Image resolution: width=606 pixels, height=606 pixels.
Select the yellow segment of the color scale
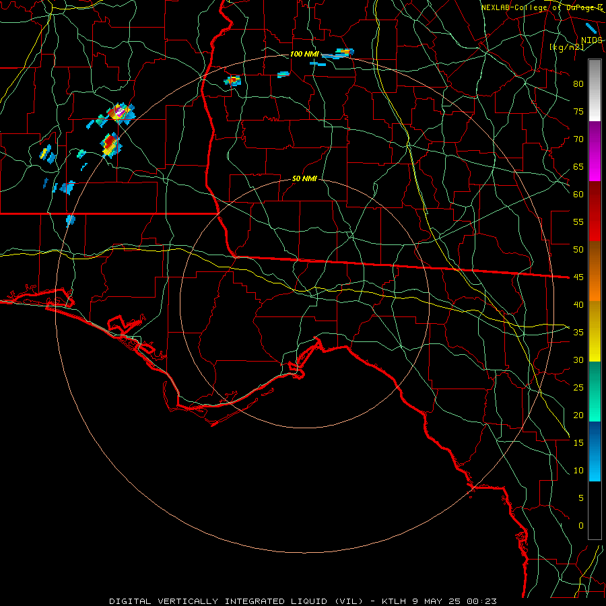(595, 331)
